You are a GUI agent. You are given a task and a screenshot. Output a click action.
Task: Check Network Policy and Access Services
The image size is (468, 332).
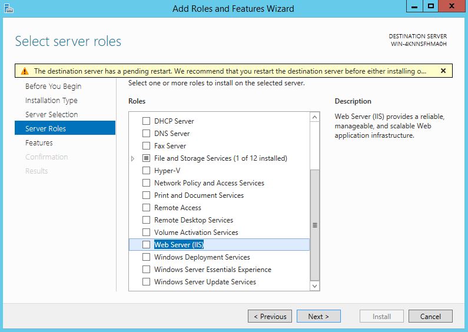pyautogui.click(x=146, y=182)
